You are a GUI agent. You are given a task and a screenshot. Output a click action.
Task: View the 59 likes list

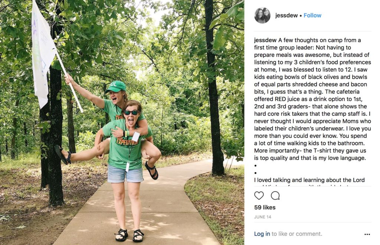coord(265,208)
